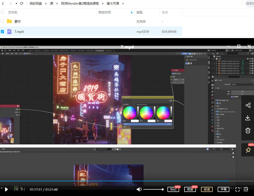The height and width of the screenshot is (196, 254).
Task: Select the Select Box tool in Blender
Action: point(187,60)
